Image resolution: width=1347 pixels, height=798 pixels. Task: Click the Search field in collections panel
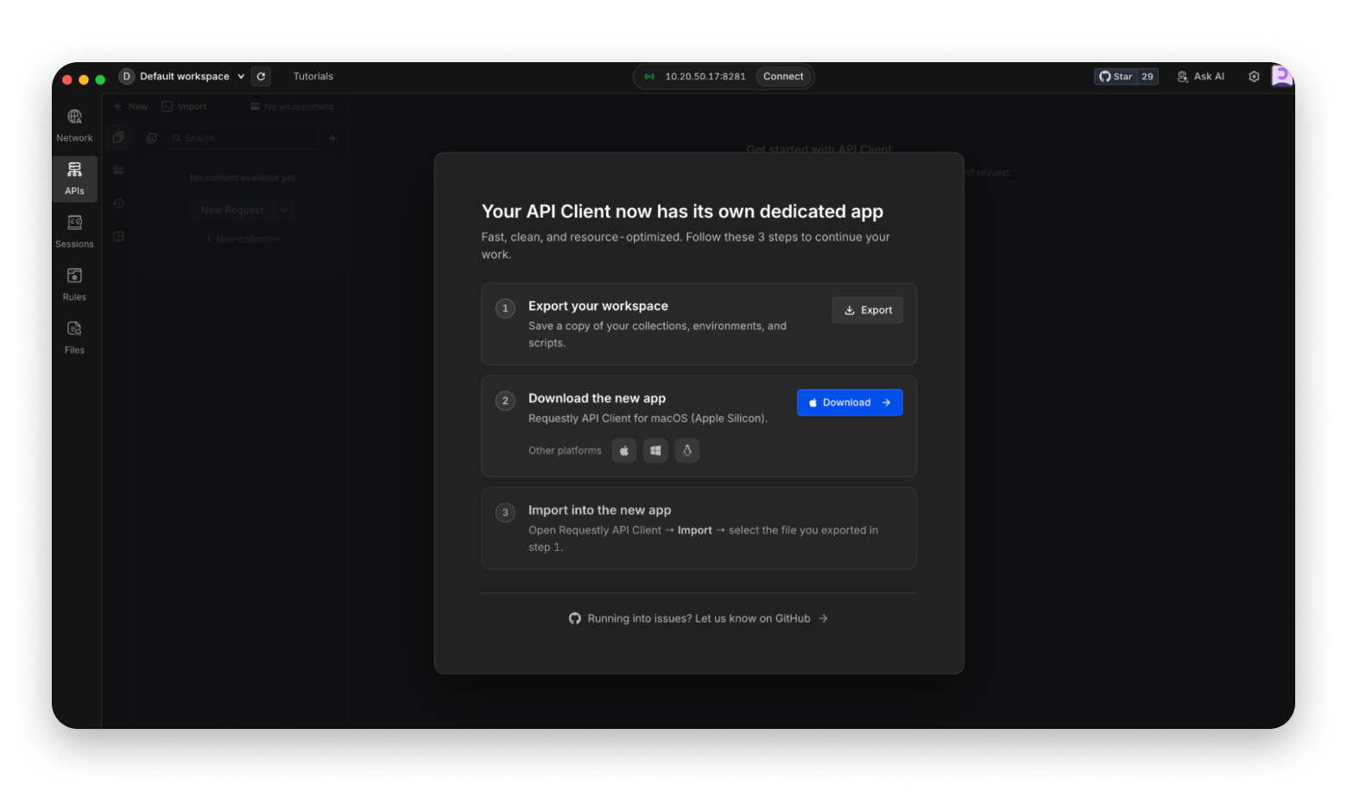[243, 138]
